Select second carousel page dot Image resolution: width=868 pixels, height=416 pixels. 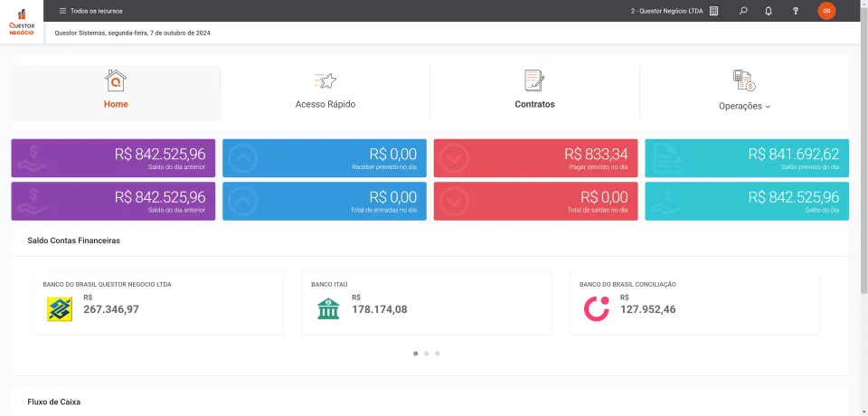tap(426, 354)
